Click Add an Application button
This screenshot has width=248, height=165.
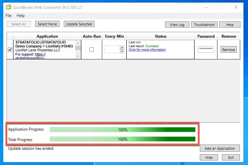220,148
